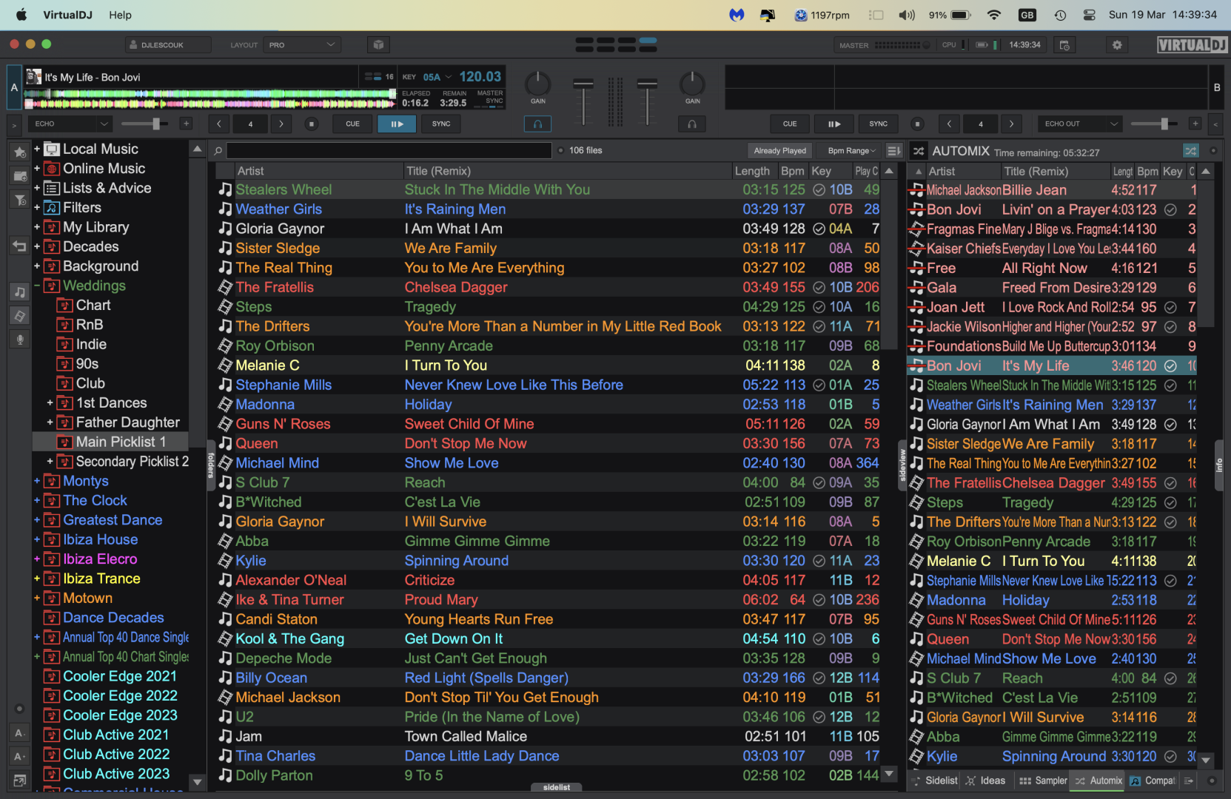Click the favorites star icon in sidebar
Image resolution: width=1231 pixels, height=799 pixels.
tap(20, 152)
